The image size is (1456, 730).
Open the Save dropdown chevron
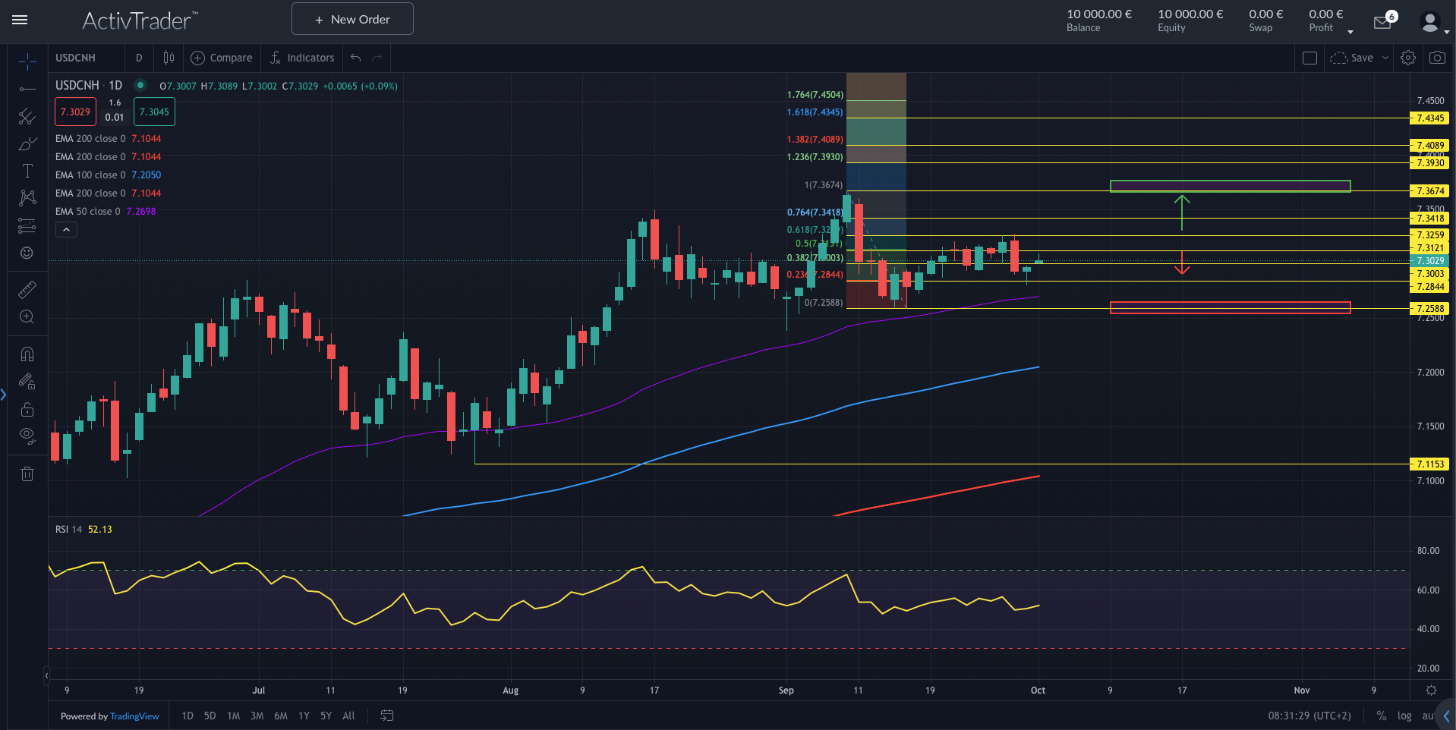[x=1386, y=58]
